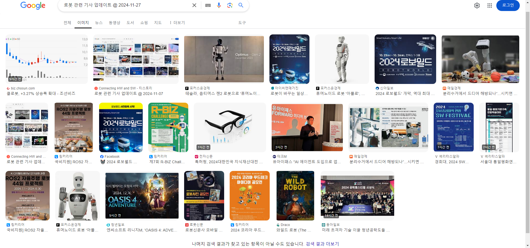The image size is (530, 248).
Task: Open the 클로봇 stock chart thumbnail
Action: pos(47,59)
